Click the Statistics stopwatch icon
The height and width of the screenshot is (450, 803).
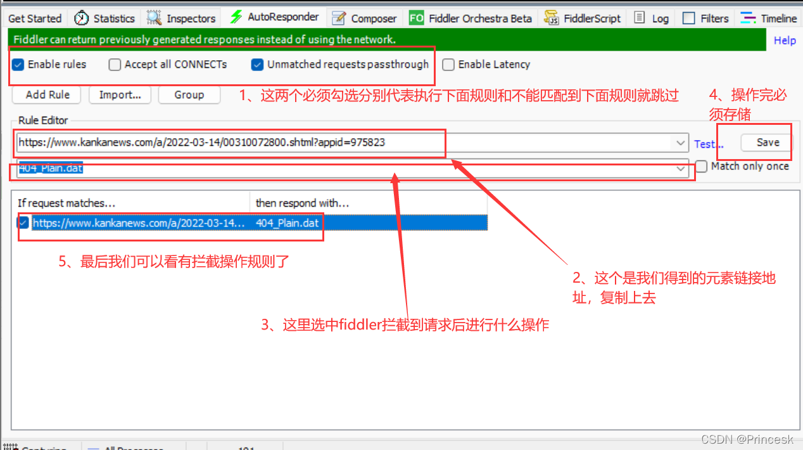[x=81, y=18]
